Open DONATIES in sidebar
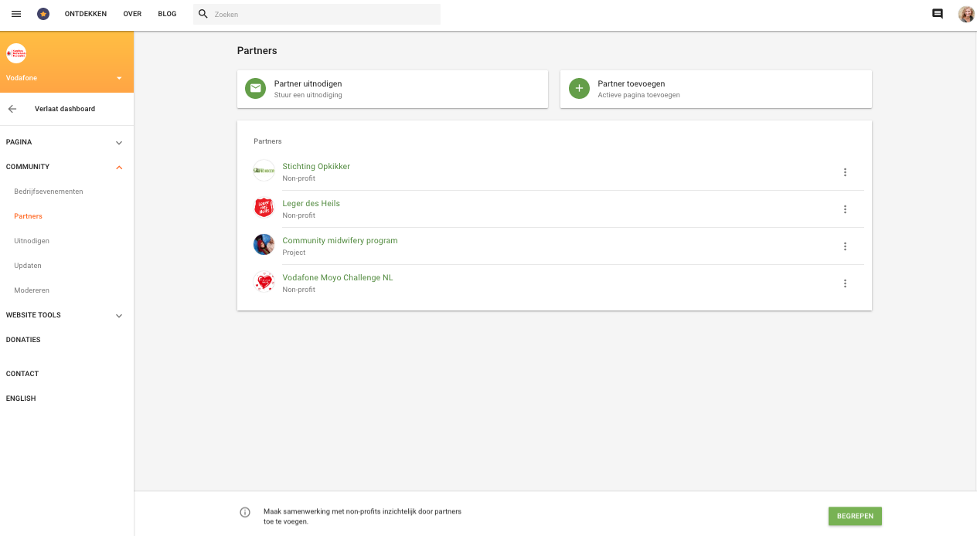The image size is (977, 536). coord(23,340)
